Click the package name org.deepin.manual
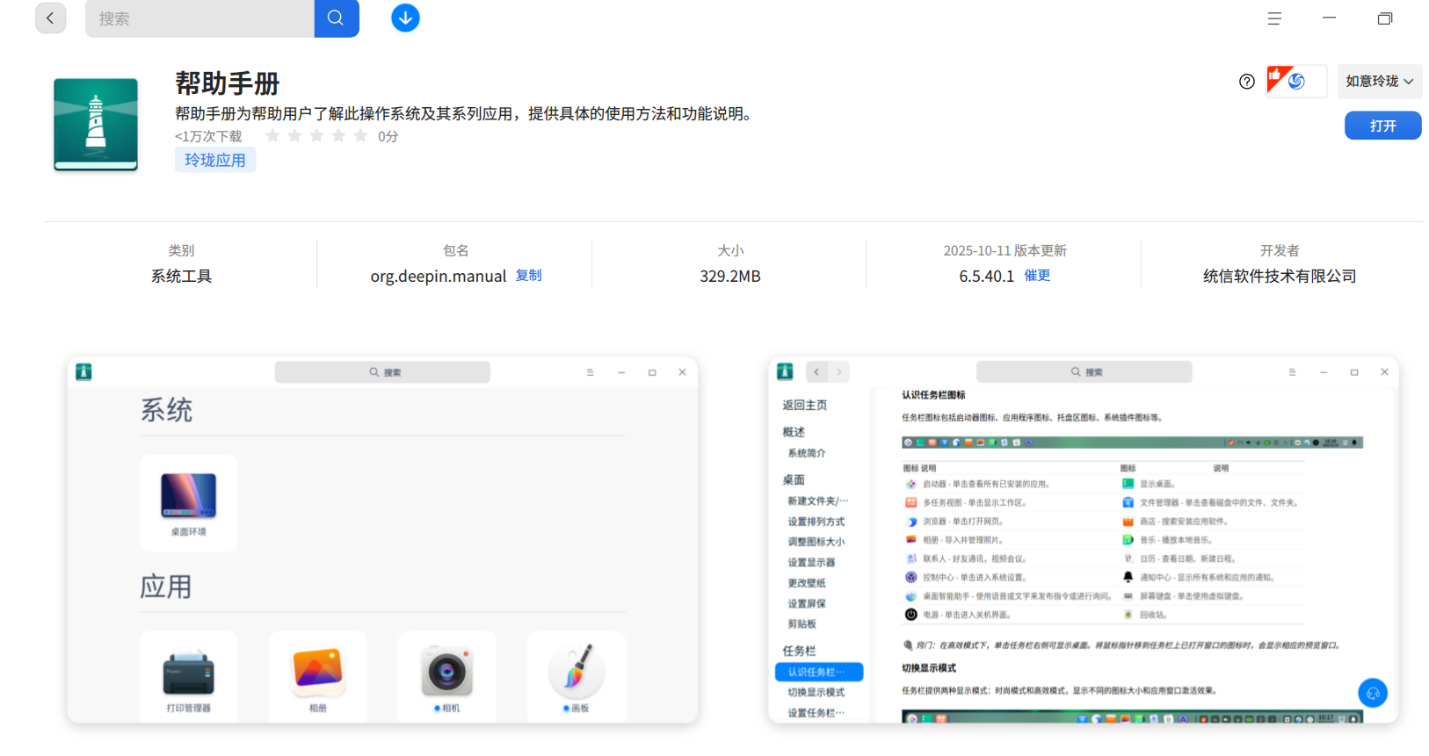This screenshot has width=1429, height=756. (x=439, y=277)
